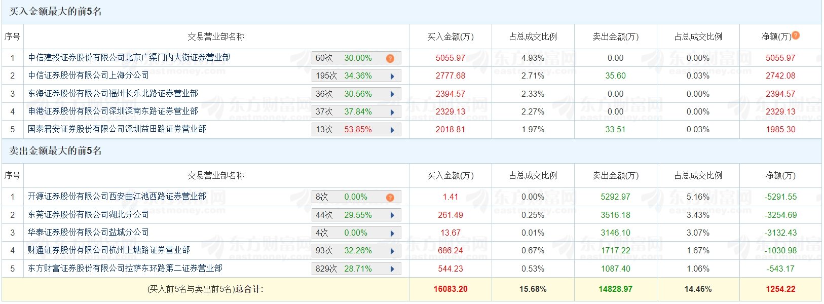Click the 买入金额最大的前5名 section title
824x304 pixels.
pyautogui.click(x=56, y=12)
